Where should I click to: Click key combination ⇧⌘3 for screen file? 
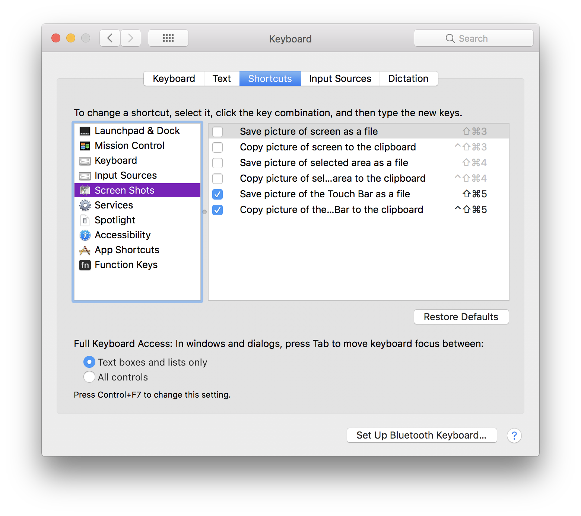click(x=474, y=131)
